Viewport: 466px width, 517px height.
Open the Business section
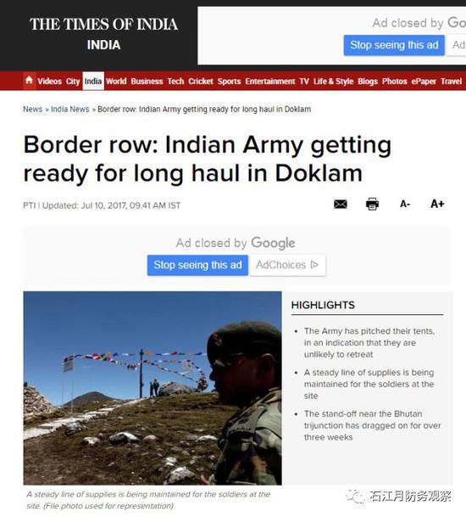(x=147, y=81)
